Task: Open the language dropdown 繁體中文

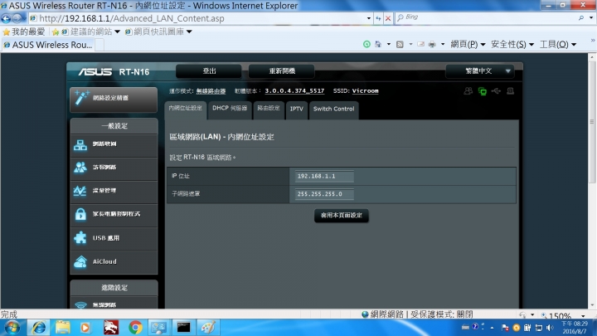Action: click(480, 71)
